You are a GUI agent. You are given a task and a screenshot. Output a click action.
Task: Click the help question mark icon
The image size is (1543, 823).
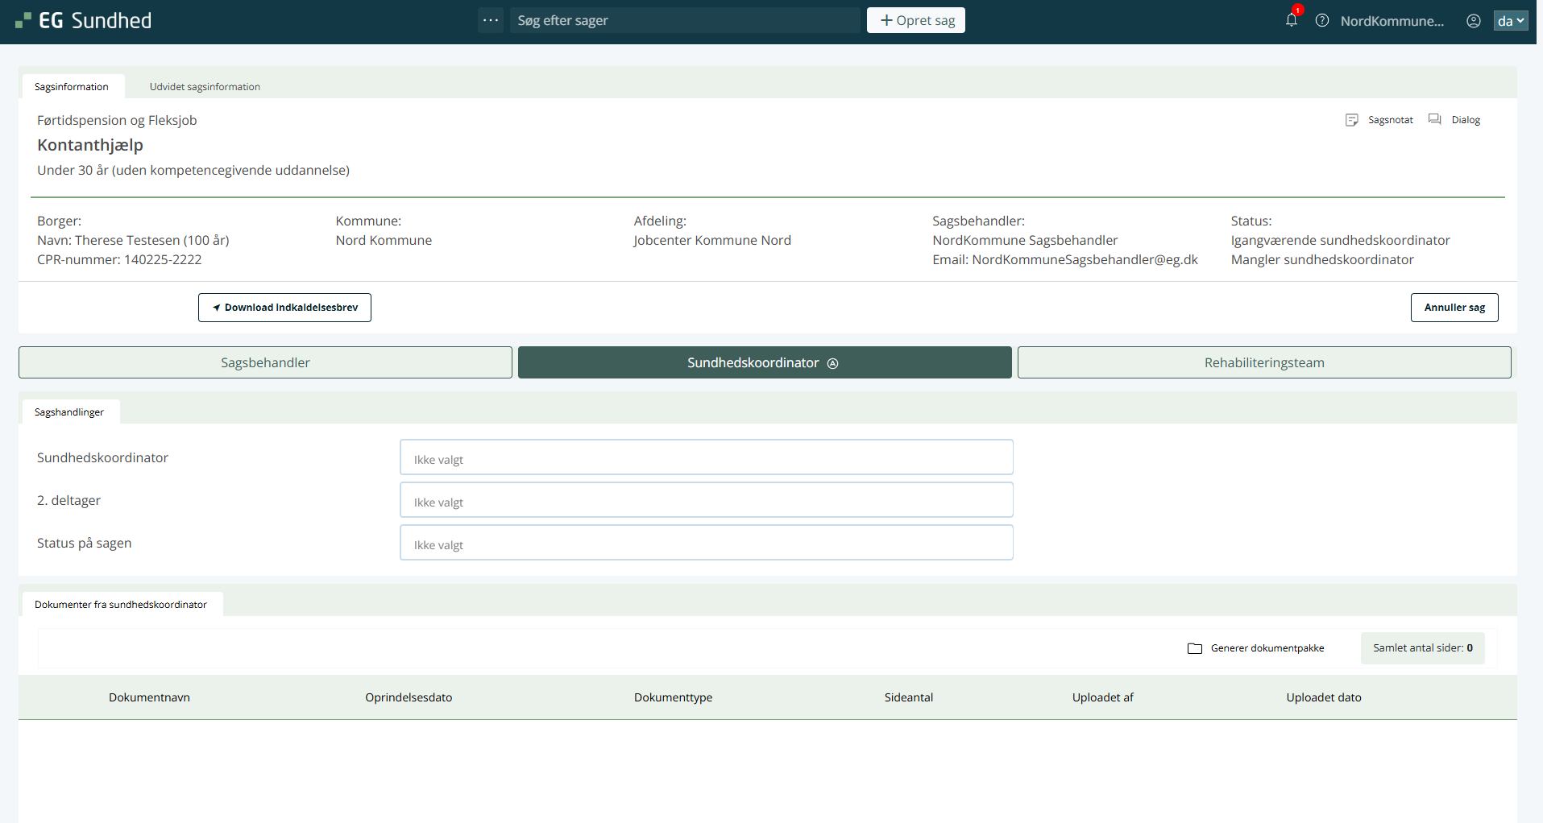tap(1322, 21)
